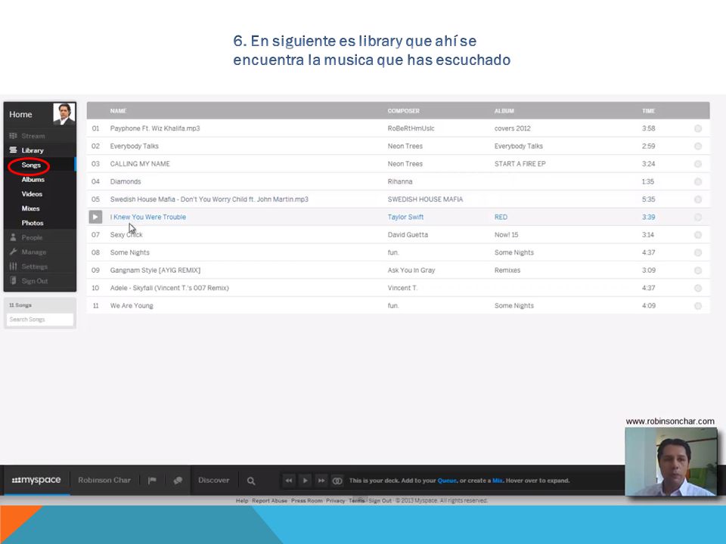Select circle toggle for Diamonds row
The image size is (726, 544).
pos(698,182)
